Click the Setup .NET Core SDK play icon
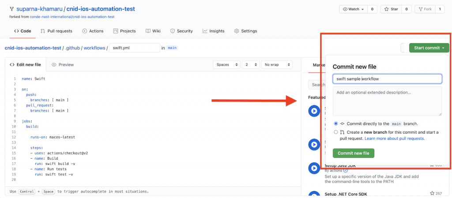The image size is (452, 198). pyautogui.click(x=314, y=194)
